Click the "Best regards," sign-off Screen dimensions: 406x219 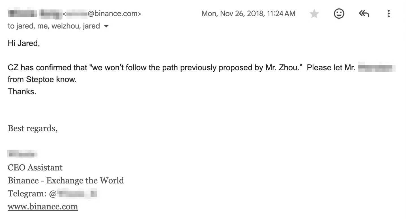[33, 128]
